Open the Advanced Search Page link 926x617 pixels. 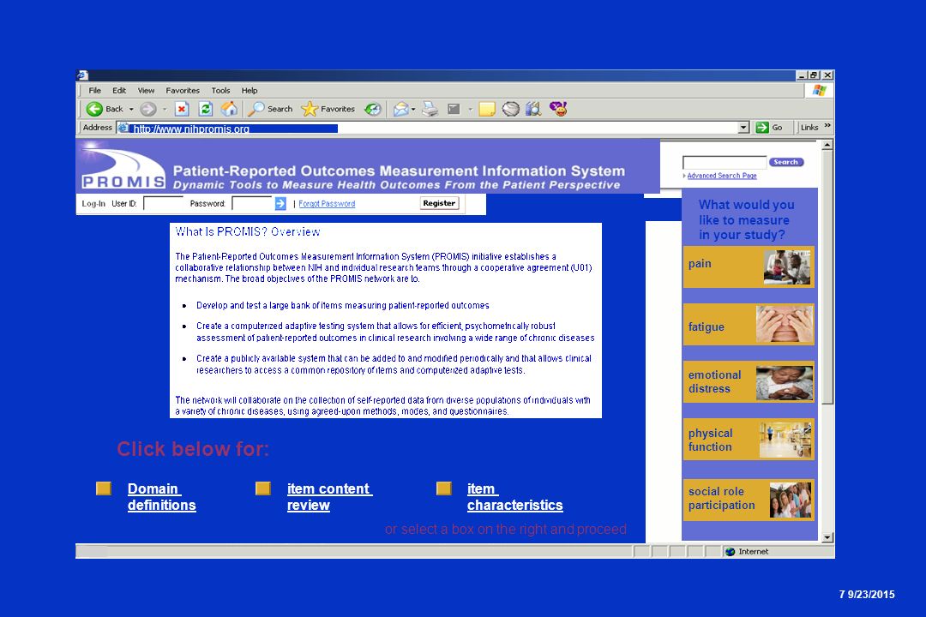[722, 176]
